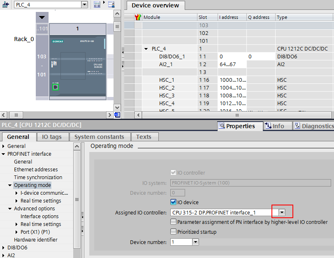Image resolution: width=334 pixels, height=258 pixels.
Task: Collapse the rack slots with the black arrow
Action: click(42, 17)
